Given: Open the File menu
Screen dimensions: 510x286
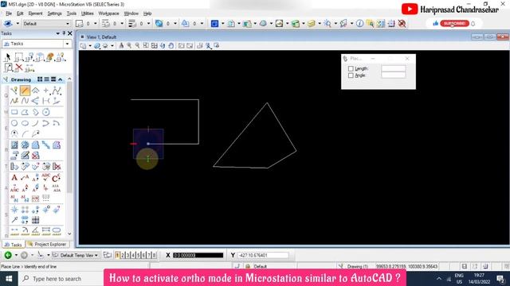Looking at the screenshot, I should 9,14.
